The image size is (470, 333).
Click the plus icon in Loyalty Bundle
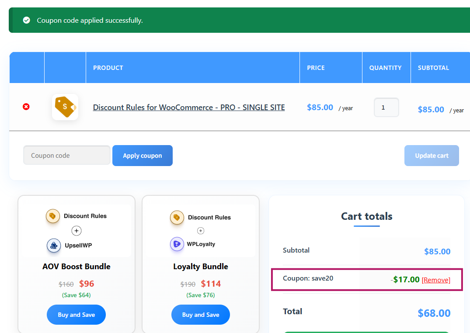pos(200,230)
